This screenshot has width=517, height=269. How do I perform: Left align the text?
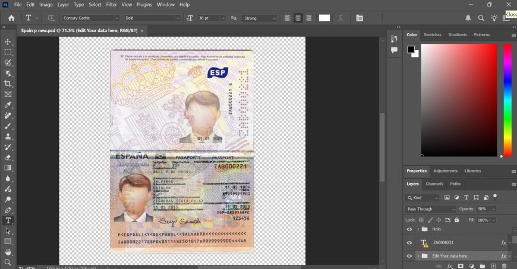288,18
